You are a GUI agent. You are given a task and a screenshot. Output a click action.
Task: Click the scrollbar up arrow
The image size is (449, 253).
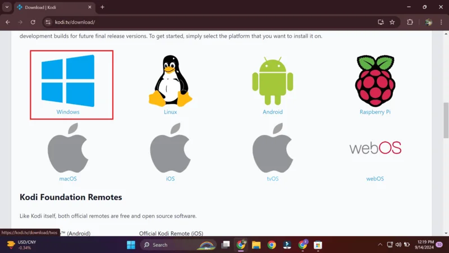pos(446,34)
